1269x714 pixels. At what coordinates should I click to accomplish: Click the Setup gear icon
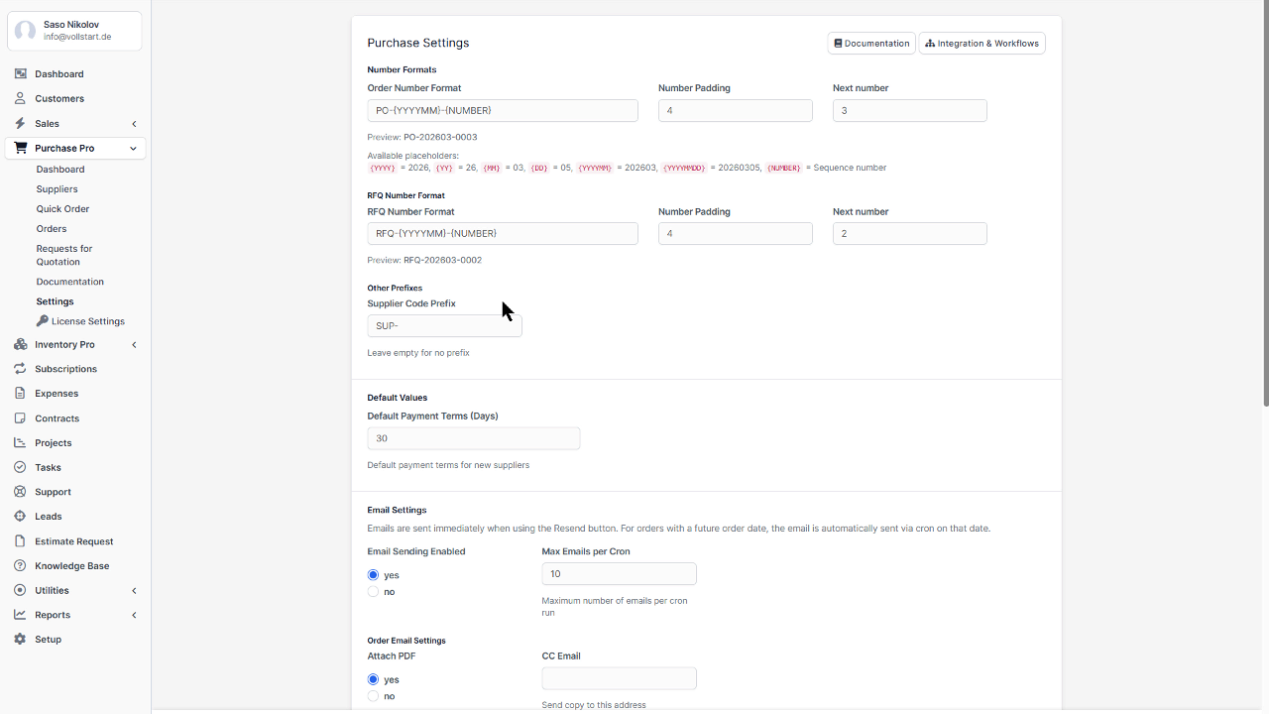click(20, 640)
